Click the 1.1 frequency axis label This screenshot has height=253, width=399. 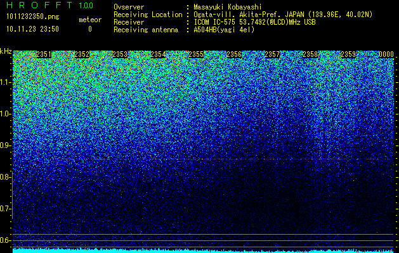coord(4,82)
